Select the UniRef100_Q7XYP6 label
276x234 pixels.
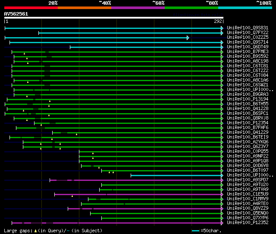coord(248,218)
